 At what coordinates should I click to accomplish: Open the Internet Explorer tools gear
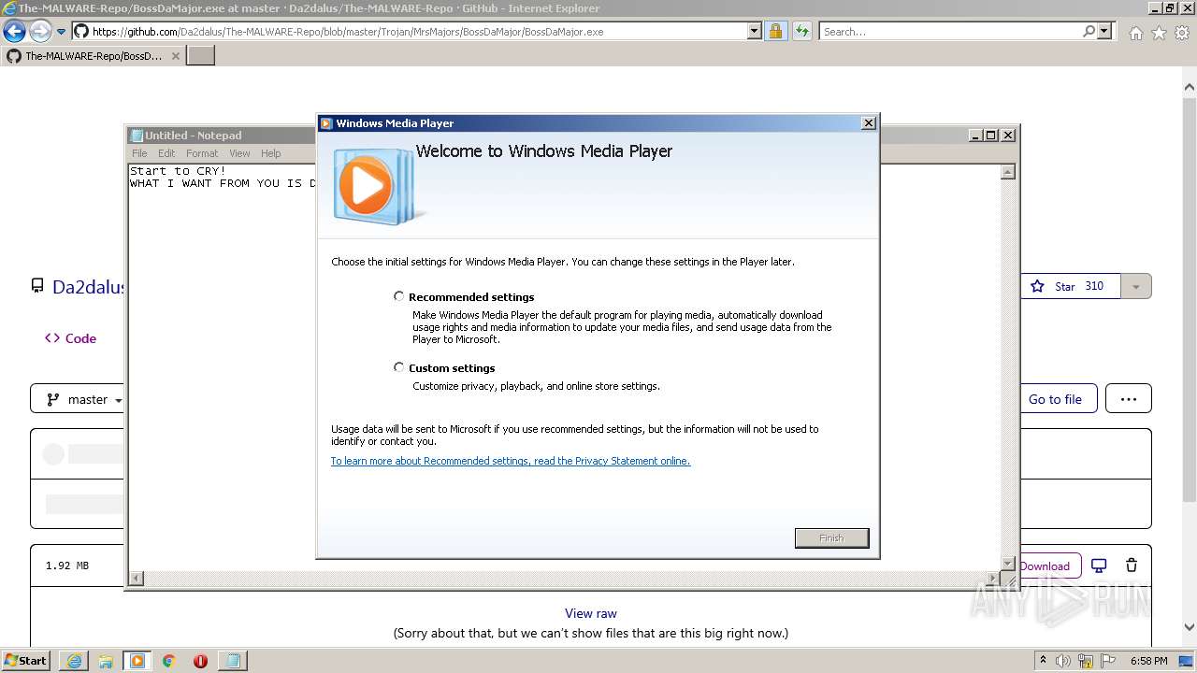pyautogui.click(x=1182, y=33)
